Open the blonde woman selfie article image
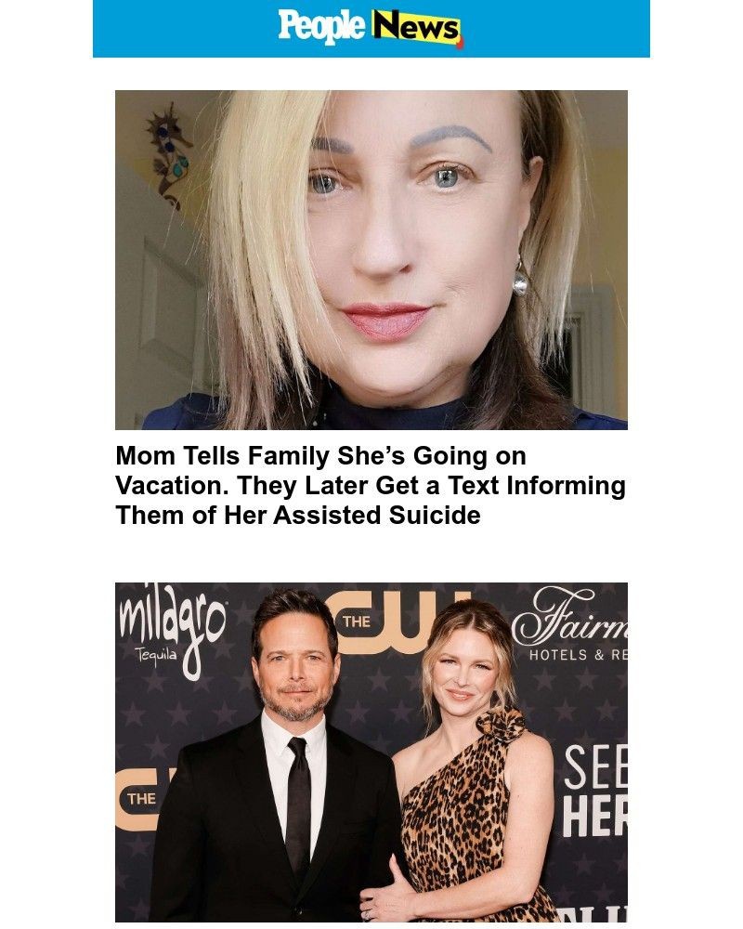Viewport: 743px width, 929px height. tap(371, 259)
